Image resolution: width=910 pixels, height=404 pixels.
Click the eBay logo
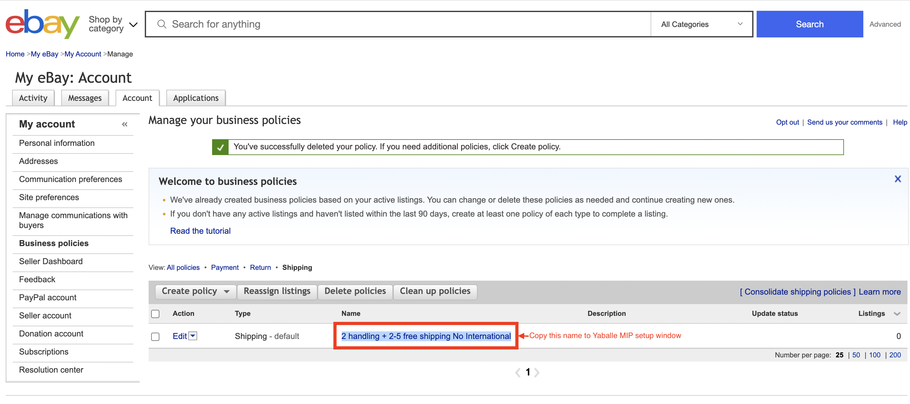click(x=43, y=24)
